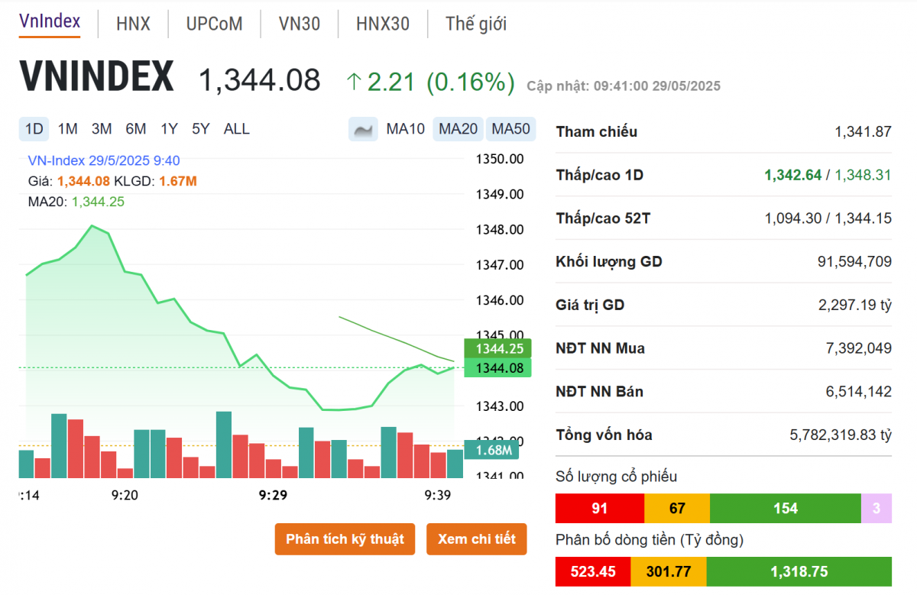Click the Phân bố dòng tiền label
The width and height of the screenshot is (917, 595).
pos(650,540)
